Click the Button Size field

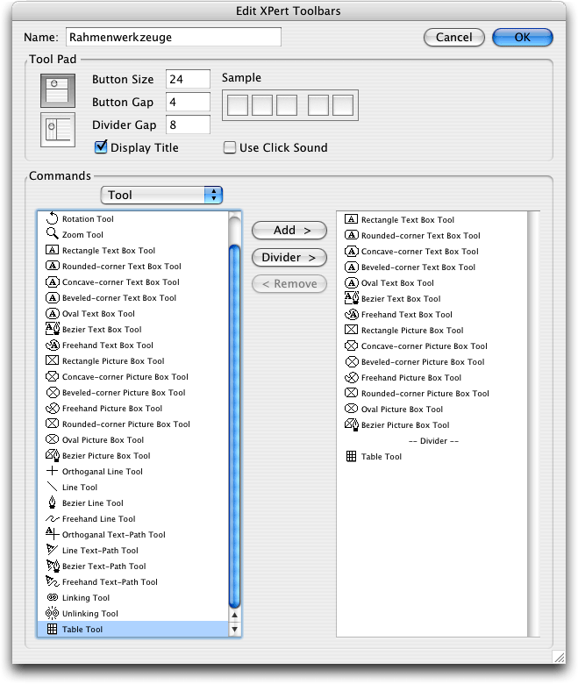188,79
